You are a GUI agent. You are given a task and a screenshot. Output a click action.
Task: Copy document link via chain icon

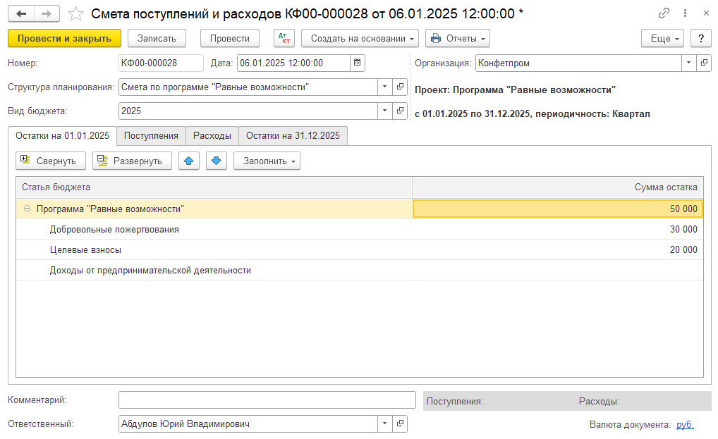[x=664, y=13]
